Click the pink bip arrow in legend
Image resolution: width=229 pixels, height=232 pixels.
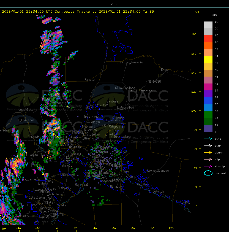click(x=208, y=159)
